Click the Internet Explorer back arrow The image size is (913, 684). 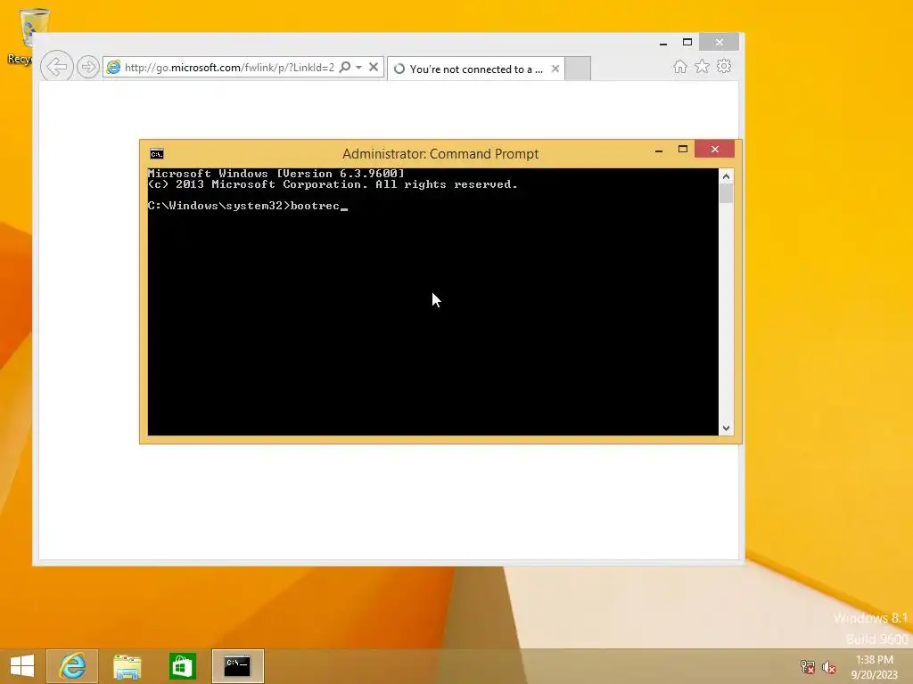(56, 67)
